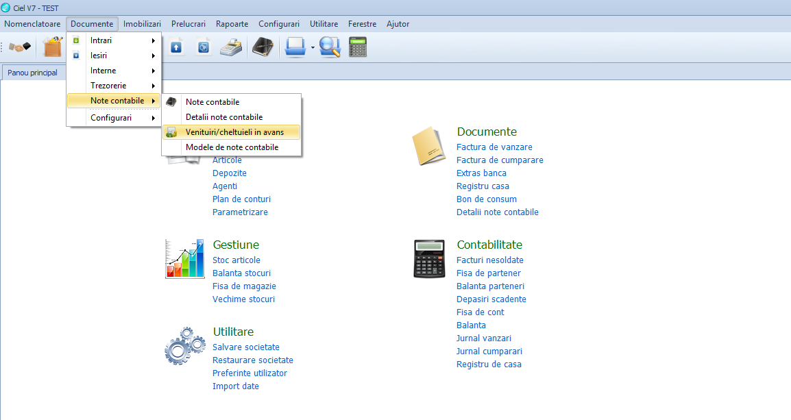Screen dimensions: 791x420
Task: Choose Modele de note contabile
Action: pos(231,147)
